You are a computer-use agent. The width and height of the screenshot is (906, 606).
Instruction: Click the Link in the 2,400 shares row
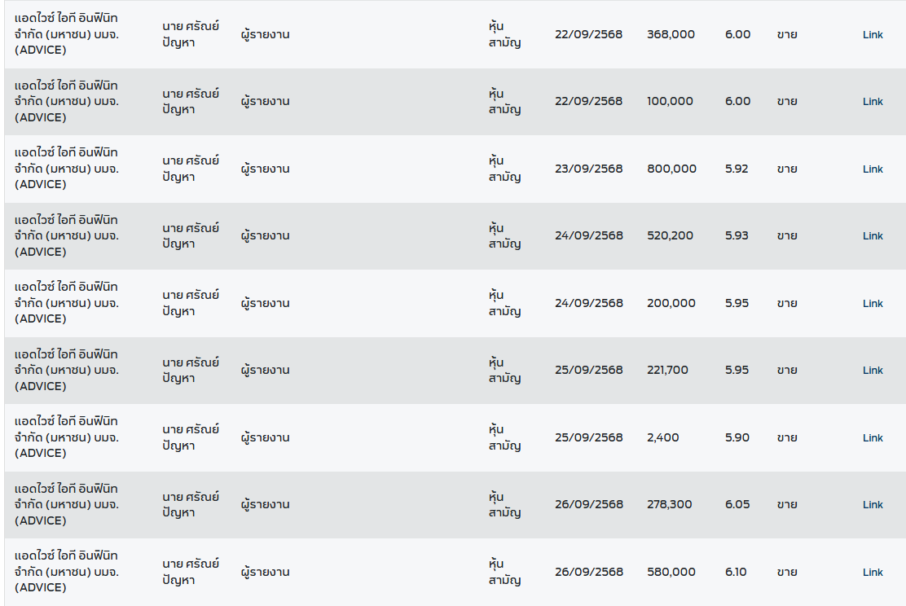point(873,437)
